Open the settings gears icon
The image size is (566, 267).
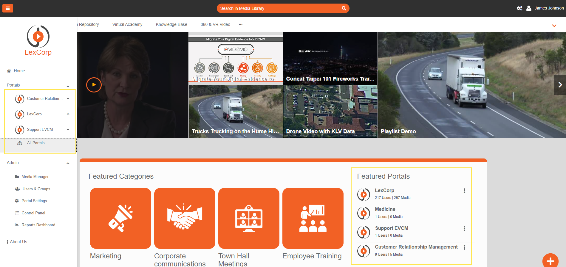[x=519, y=8]
